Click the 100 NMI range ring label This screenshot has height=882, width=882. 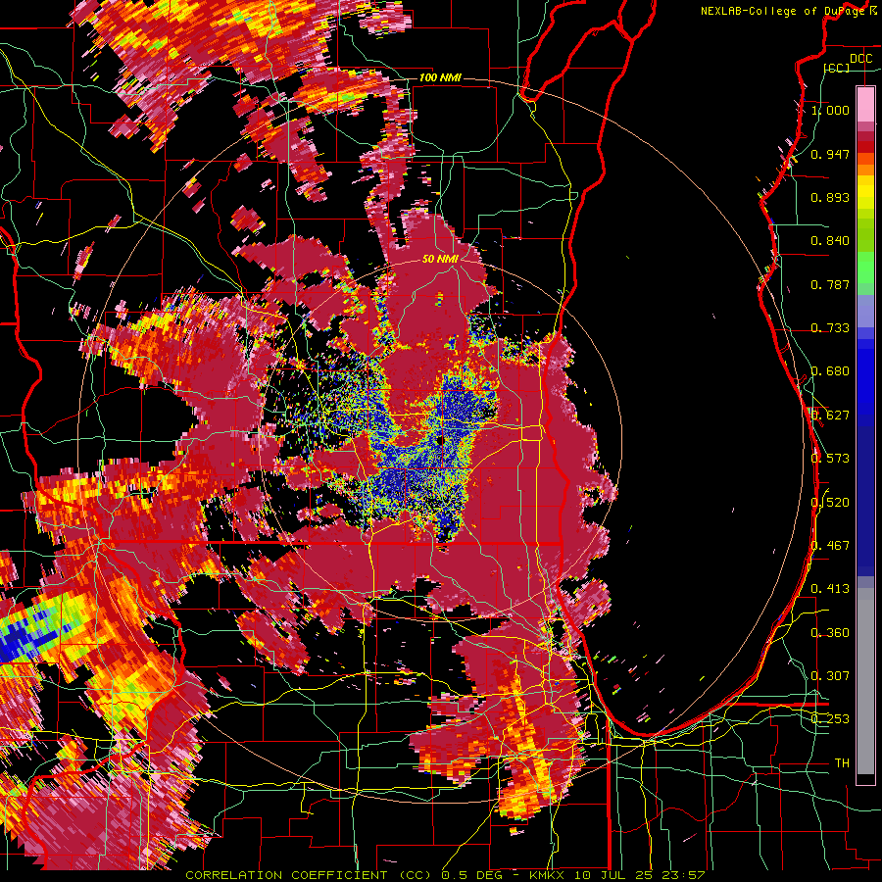pos(440,77)
